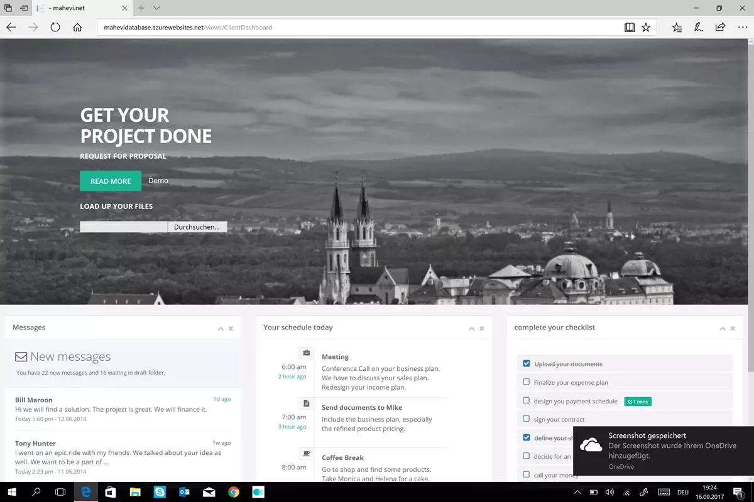This screenshot has width=754, height=502.
Task: Collapse 'Your schedule today' panel
Action: click(471, 328)
